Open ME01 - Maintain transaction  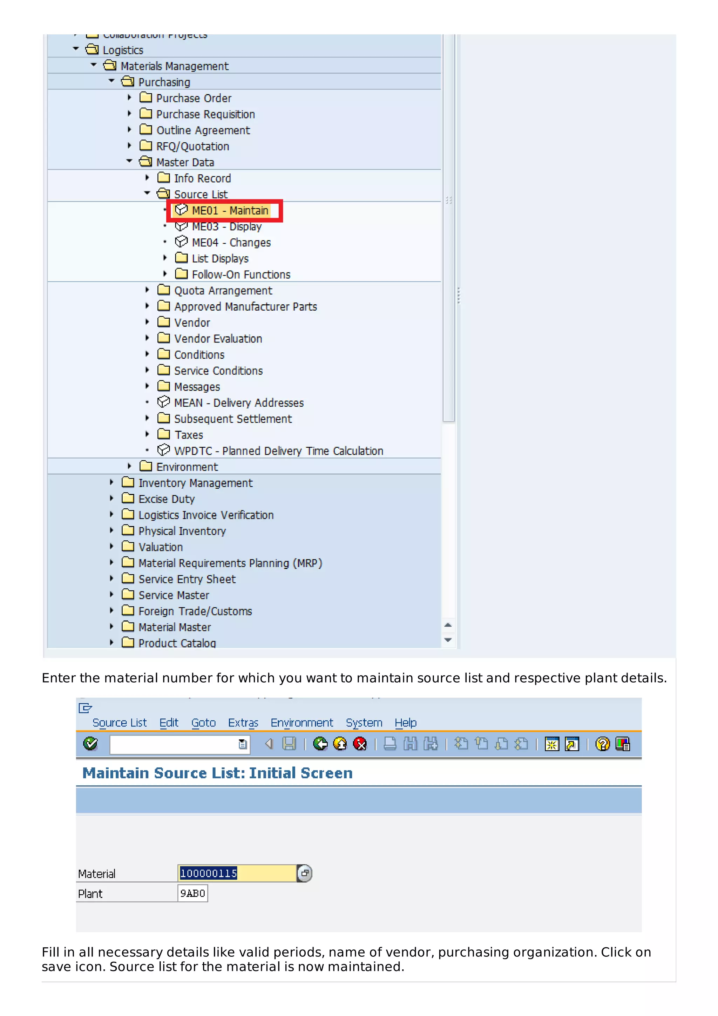(x=230, y=210)
